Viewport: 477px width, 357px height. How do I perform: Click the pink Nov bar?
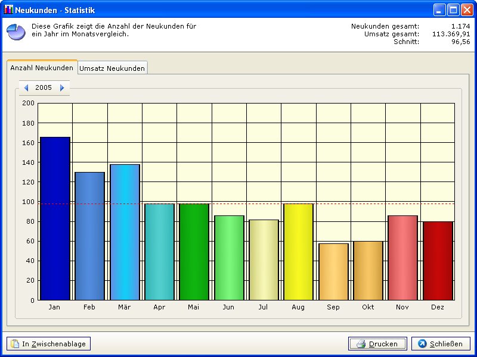click(x=402, y=258)
